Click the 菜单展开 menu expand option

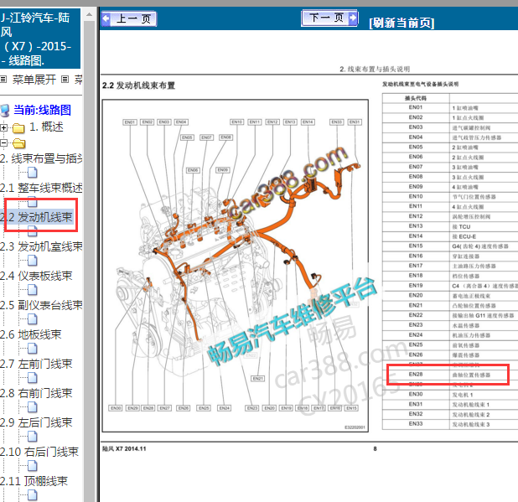coord(34,80)
